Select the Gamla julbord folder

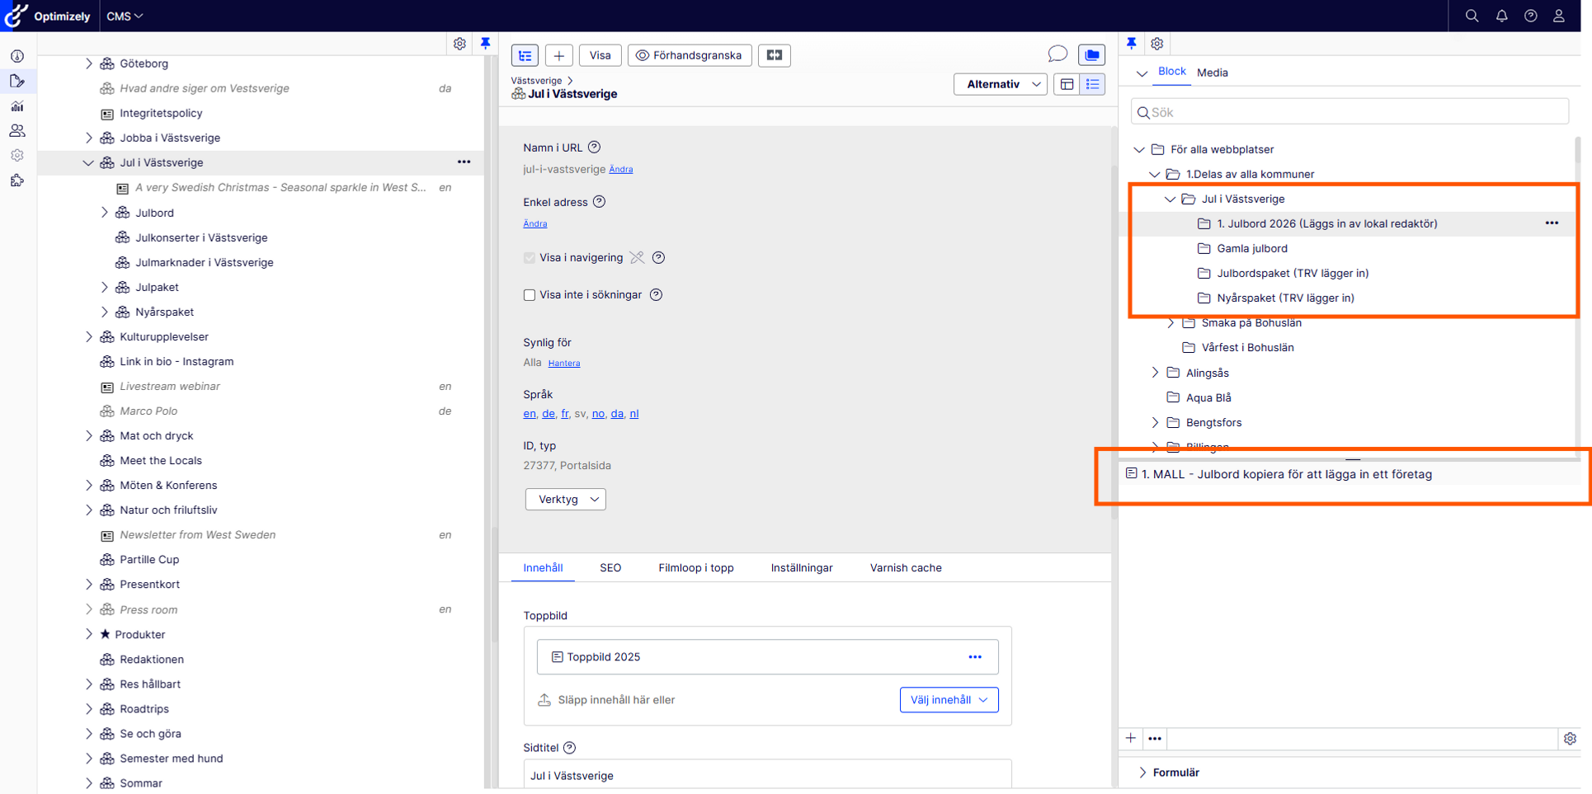tap(1251, 248)
